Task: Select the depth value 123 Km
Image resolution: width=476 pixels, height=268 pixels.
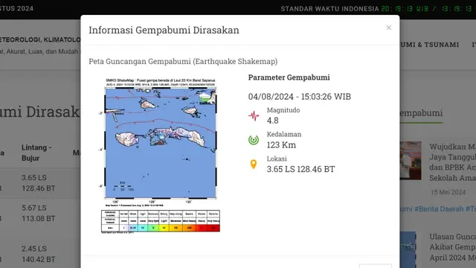Action: tap(281, 145)
